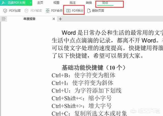Screen dimensions: 163x116
Task: Choose the PDF加密 label
Action: (x=15, y=10)
